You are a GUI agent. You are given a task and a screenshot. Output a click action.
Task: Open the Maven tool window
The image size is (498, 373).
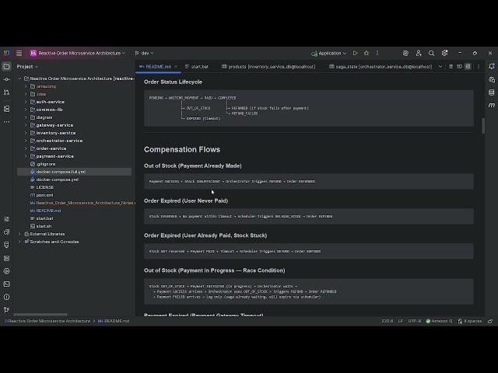click(x=492, y=105)
